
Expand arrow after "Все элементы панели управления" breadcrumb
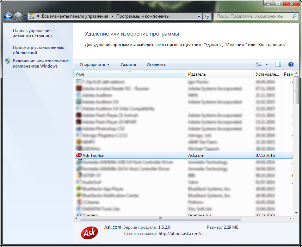(x=112, y=16)
